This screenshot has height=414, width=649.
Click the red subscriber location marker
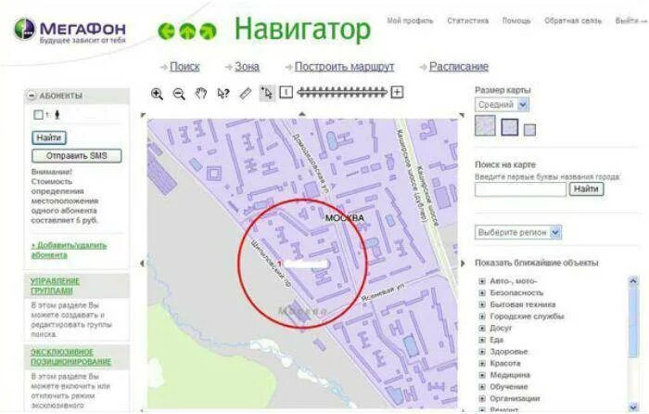pyautogui.click(x=280, y=263)
